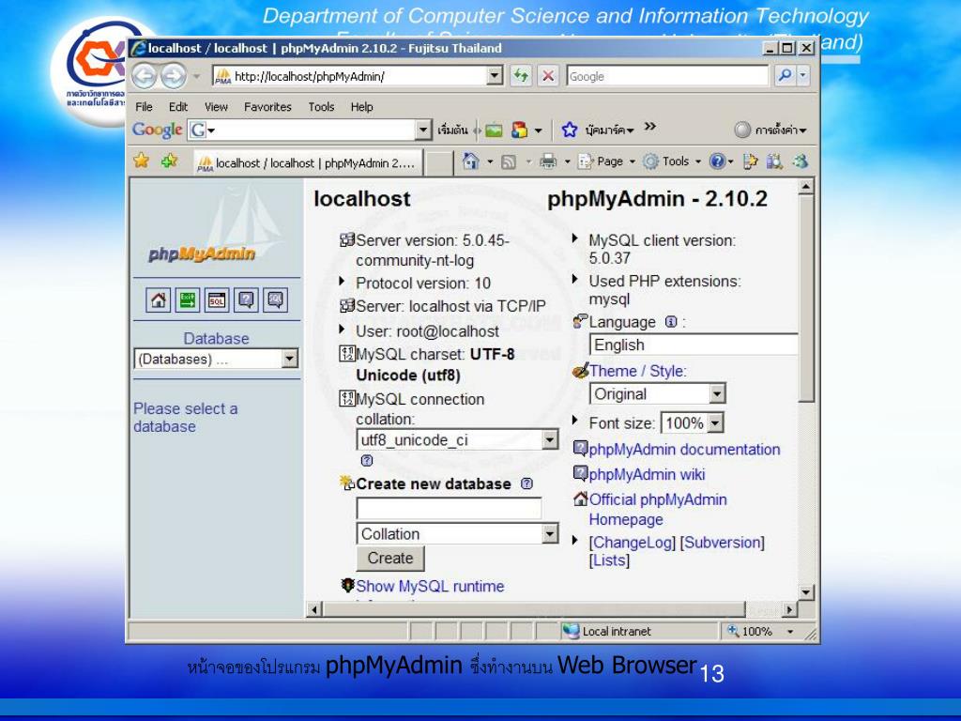Screen dimensions: 961x721
Task: Open the Font size 100% dropdown
Action: pyautogui.click(x=693, y=423)
